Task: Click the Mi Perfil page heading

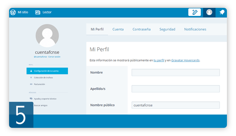Action: [x=99, y=49]
